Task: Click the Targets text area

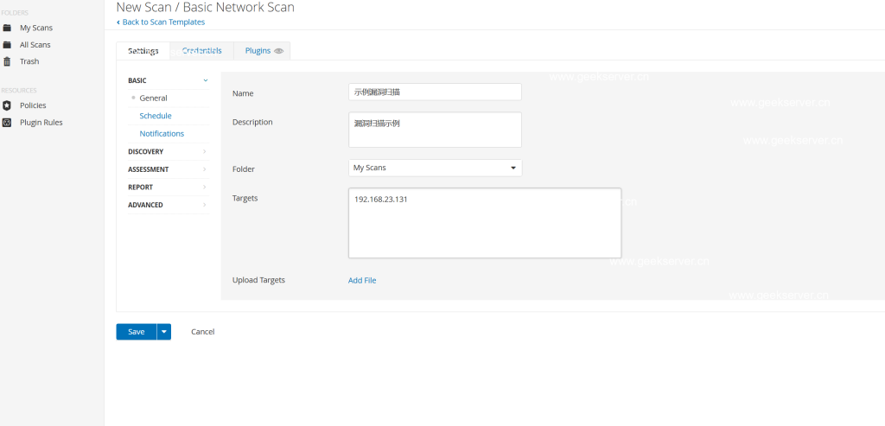Action: (484, 223)
